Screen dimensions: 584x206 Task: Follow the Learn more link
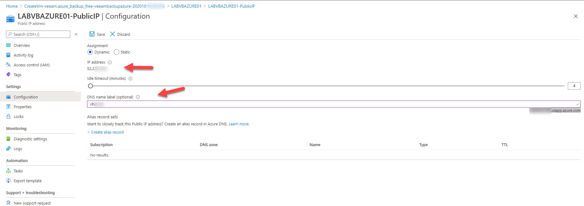239,124
